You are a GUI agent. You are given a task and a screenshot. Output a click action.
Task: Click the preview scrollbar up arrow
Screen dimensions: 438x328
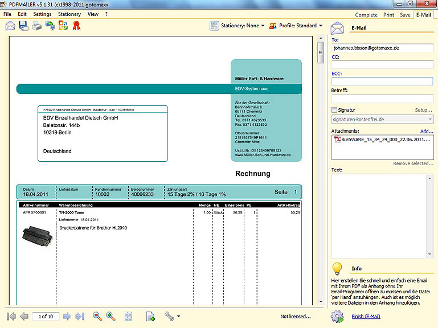(321, 38)
